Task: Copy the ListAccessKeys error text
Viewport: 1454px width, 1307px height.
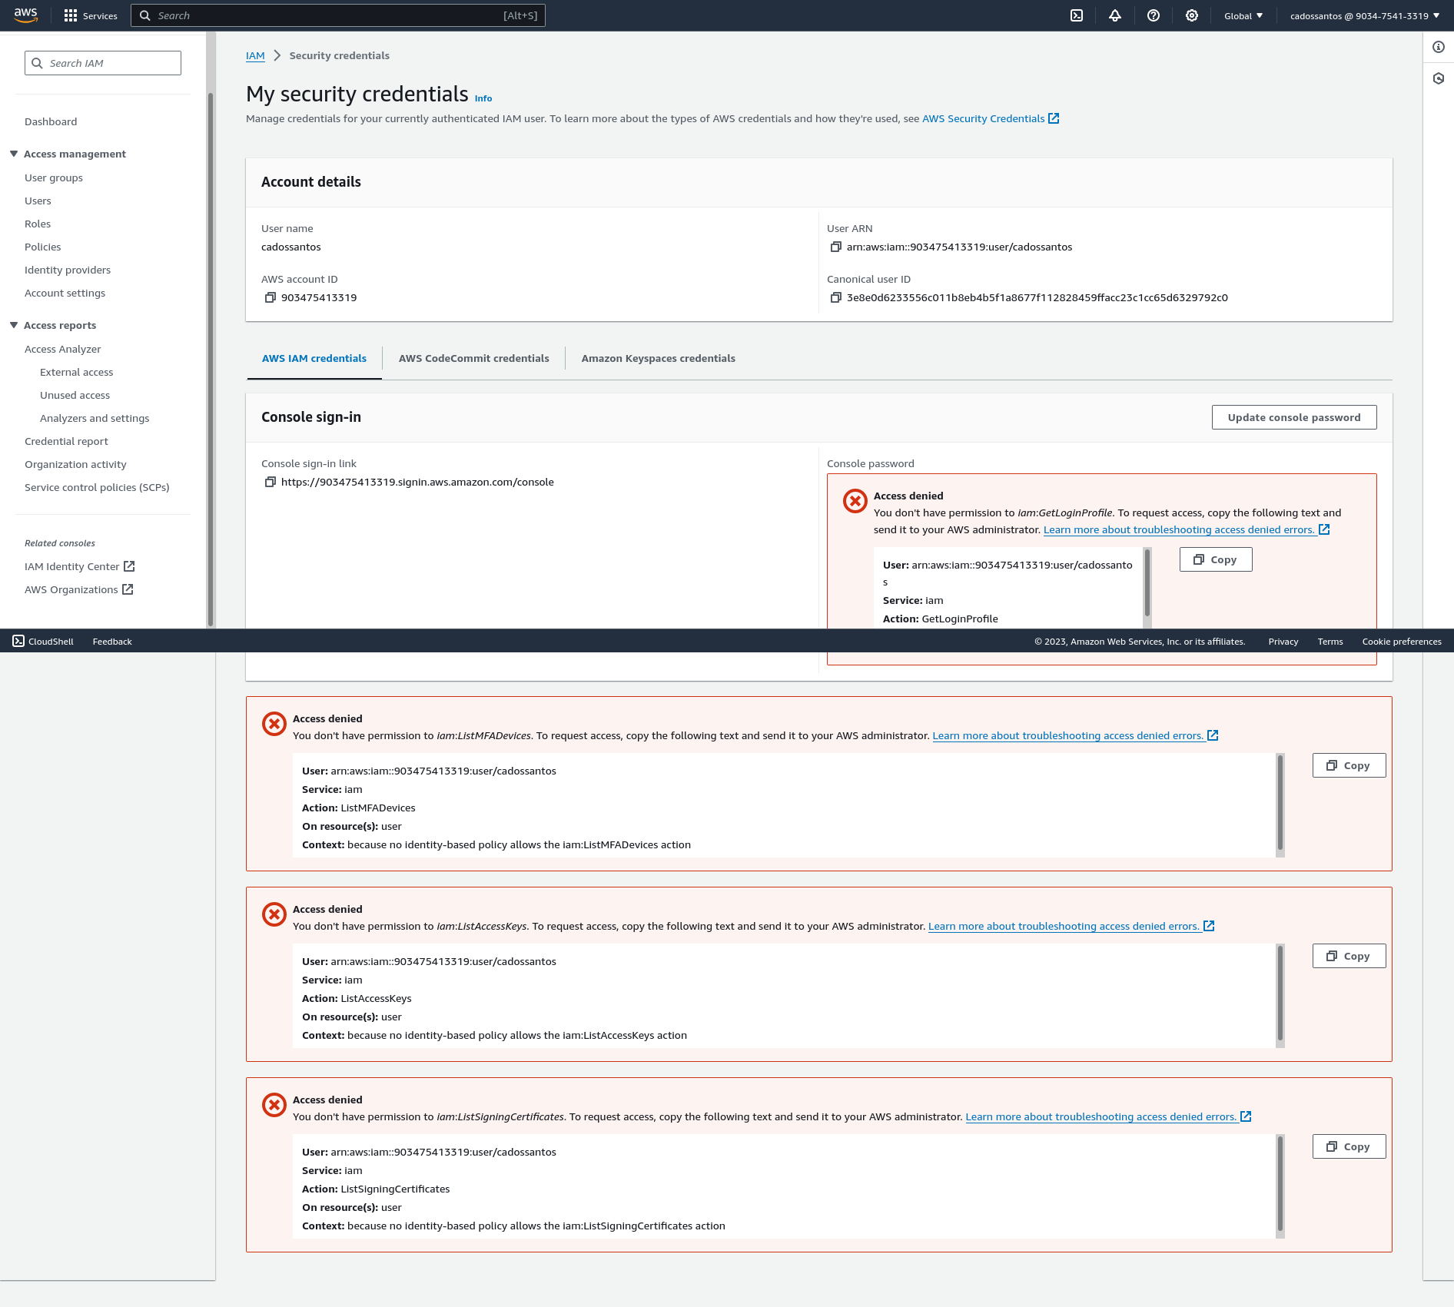Action: [x=1349, y=956]
